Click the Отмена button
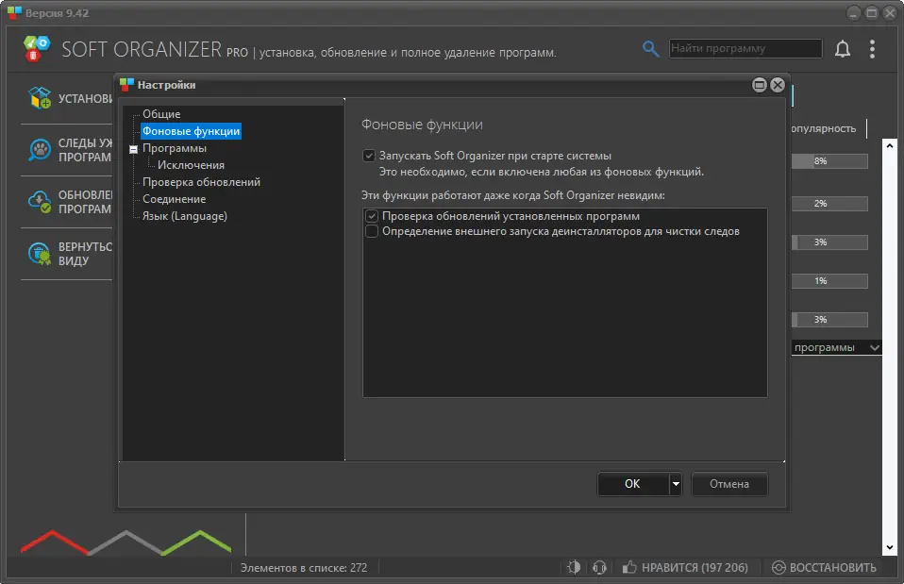Image resolution: width=904 pixels, height=584 pixels. click(729, 484)
